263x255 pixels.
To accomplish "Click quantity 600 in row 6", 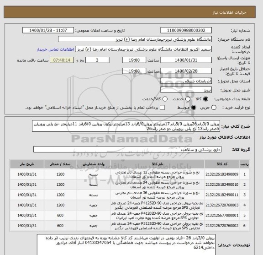I will 60,226.
